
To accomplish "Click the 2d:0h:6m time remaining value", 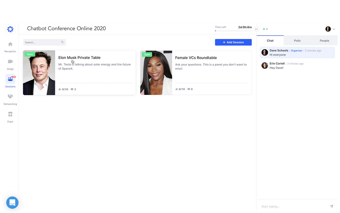I will click(x=245, y=27).
